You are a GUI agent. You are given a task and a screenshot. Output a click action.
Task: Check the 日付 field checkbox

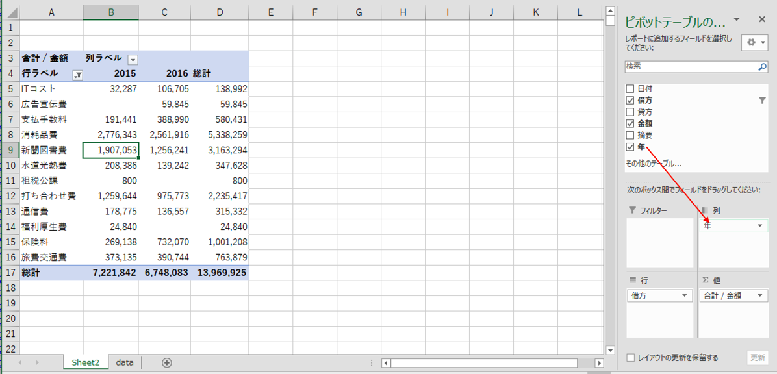tap(630, 89)
